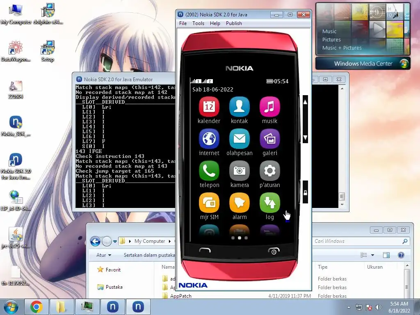Select the 221604 image desktop icon
420x315 pixels.
coord(16,90)
